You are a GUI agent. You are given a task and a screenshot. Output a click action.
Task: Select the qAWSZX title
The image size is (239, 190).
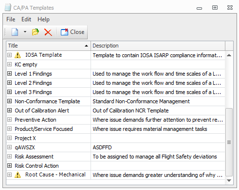point(25,147)
